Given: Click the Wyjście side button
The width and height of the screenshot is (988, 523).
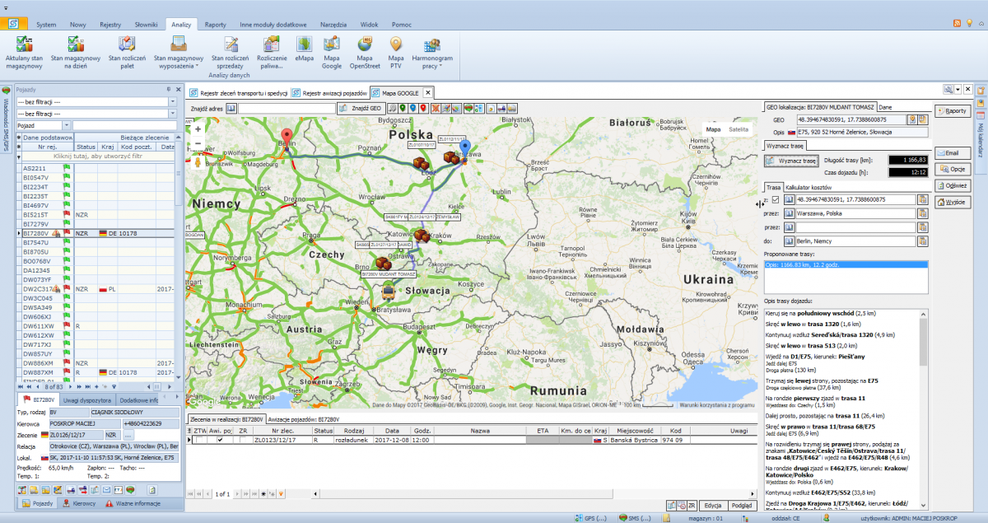Looking at the screenshot, I should pyautogui.click(x=951, y=202).
